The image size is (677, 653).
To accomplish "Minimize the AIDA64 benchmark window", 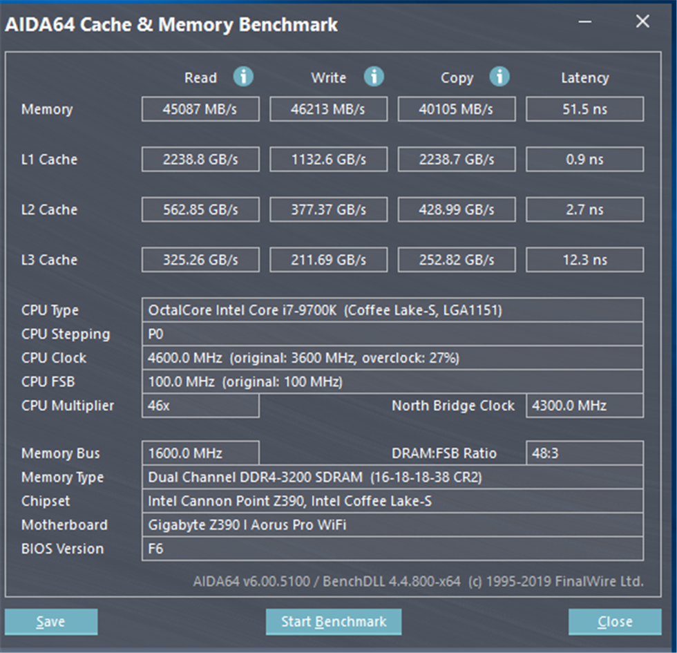I will pos(585,21).
